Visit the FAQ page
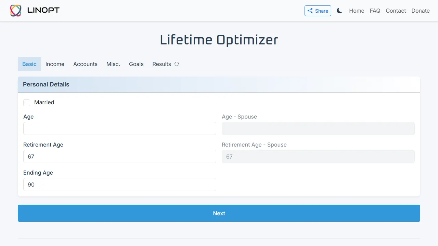Image resolution: width=438 pixels, height=246 pixels. (x=375, y=11)
